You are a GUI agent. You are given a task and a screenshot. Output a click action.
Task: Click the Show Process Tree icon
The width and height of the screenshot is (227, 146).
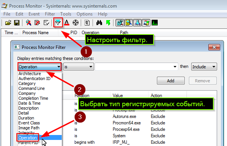tap(87, 23)
